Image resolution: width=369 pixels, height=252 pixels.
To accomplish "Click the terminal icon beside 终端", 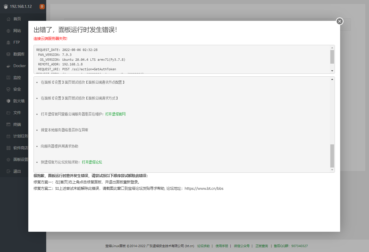I will point(8,124).
